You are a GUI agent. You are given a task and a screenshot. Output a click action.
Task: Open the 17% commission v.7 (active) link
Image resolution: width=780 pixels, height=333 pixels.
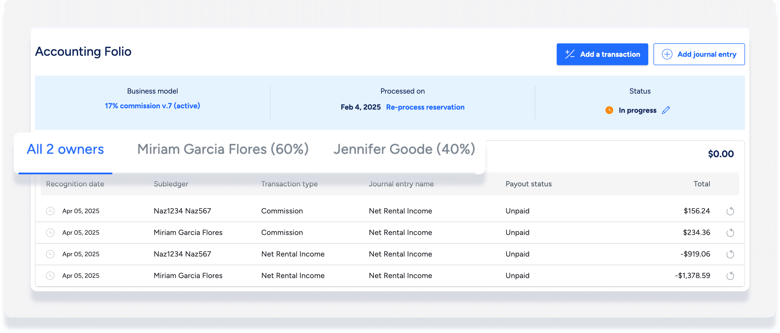coord(152,106)
